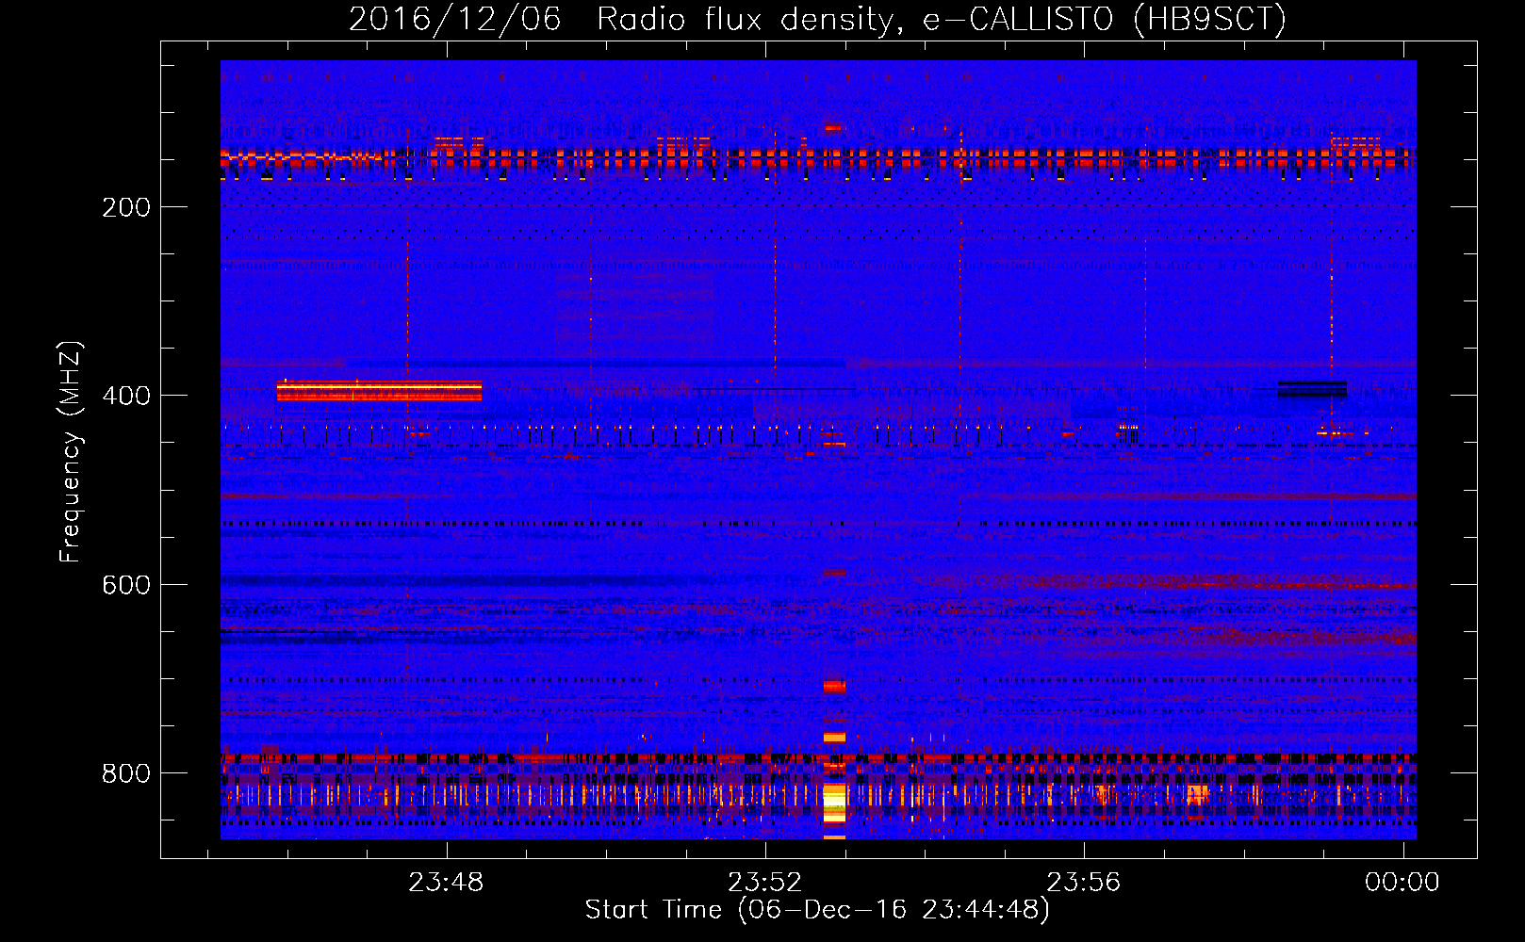Screen dimensions: 1525x942
Task: Click the 00:00 time tick label
Action: (1402, 883)
